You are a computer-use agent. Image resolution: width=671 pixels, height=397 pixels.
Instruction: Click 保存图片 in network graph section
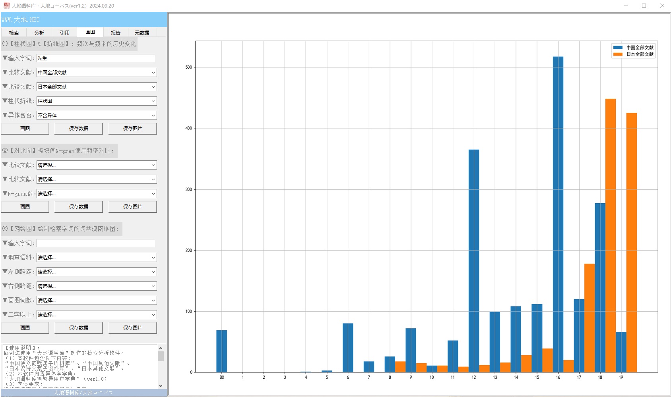pyautogui.click(x=133, y=328)
